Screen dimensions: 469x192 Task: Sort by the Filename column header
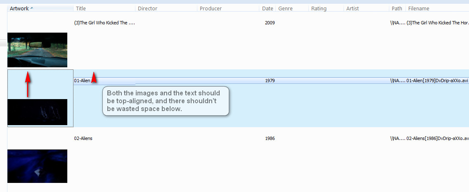(x=419, y=8)
